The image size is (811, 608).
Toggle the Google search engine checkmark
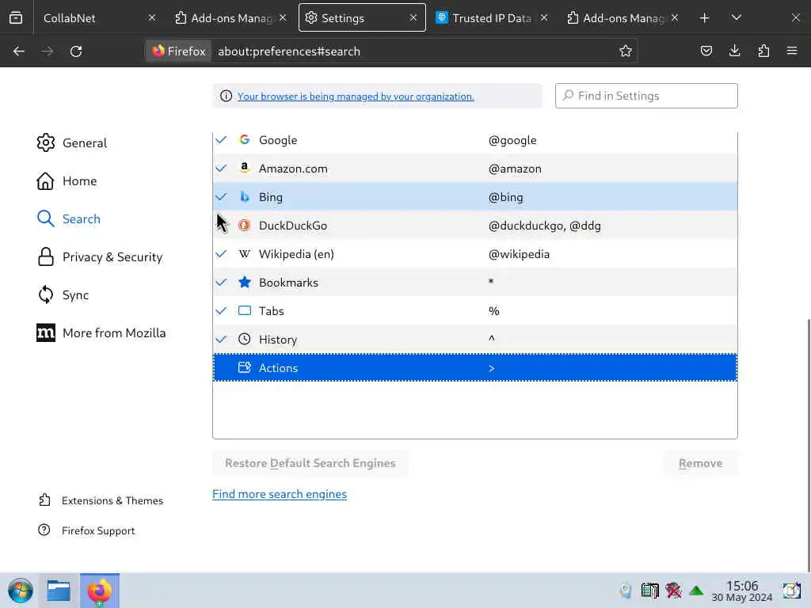(222, 140)
